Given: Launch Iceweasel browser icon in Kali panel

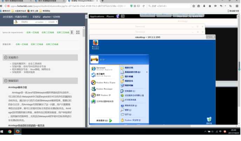Looking at the screenshot, I should coord(118,16).
